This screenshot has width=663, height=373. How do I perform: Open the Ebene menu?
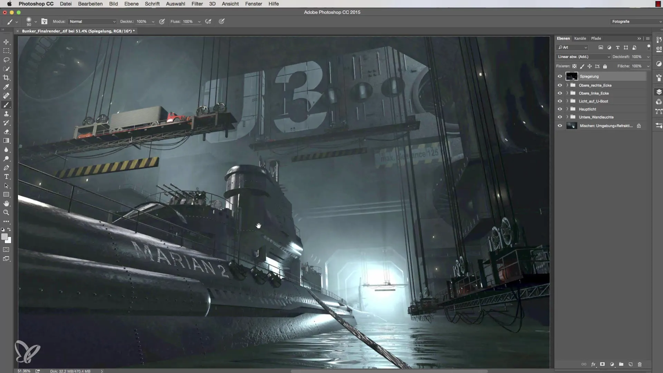[131, 4]
